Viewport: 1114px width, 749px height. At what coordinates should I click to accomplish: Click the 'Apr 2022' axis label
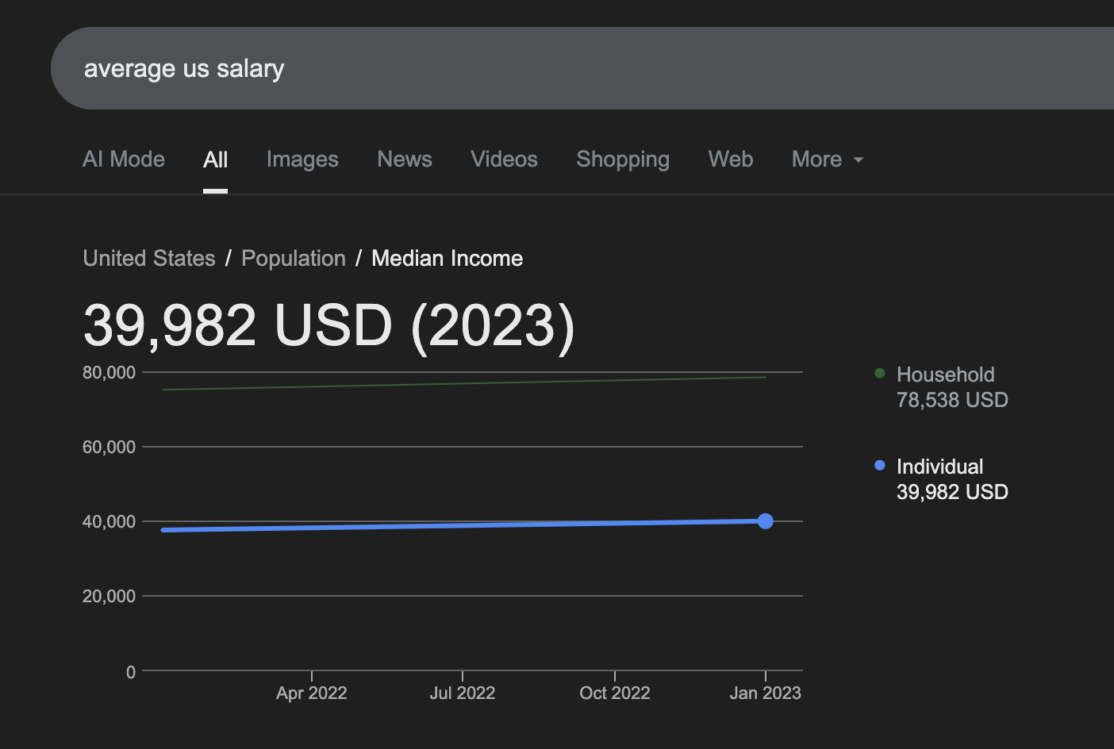pyautogui.click(x=311, y=693)
